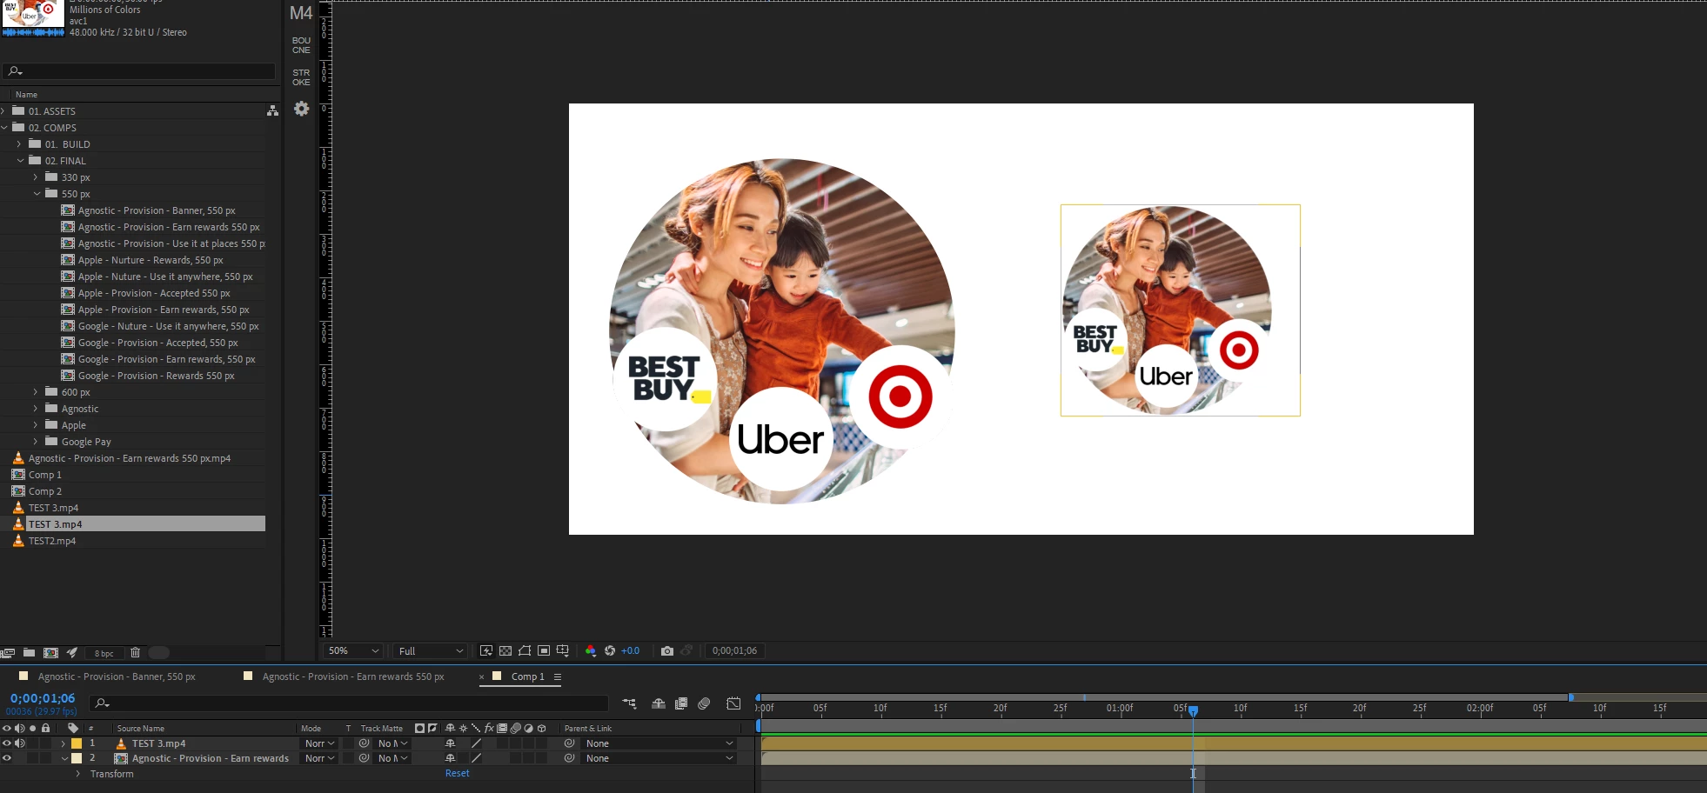This screenshot has width=1707, height=793.
Task: Click parent pick whip for TEST 3.mp4 layer
Action: (569, 744)
